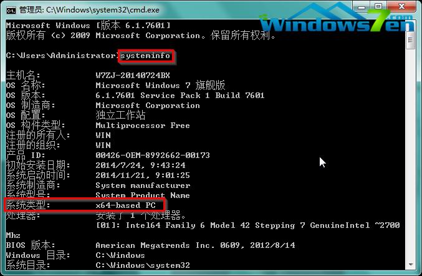The width and height of the screenshot is (422, 276).
Task: Click the '产品 ID:' label
Action: coord(26,155)
